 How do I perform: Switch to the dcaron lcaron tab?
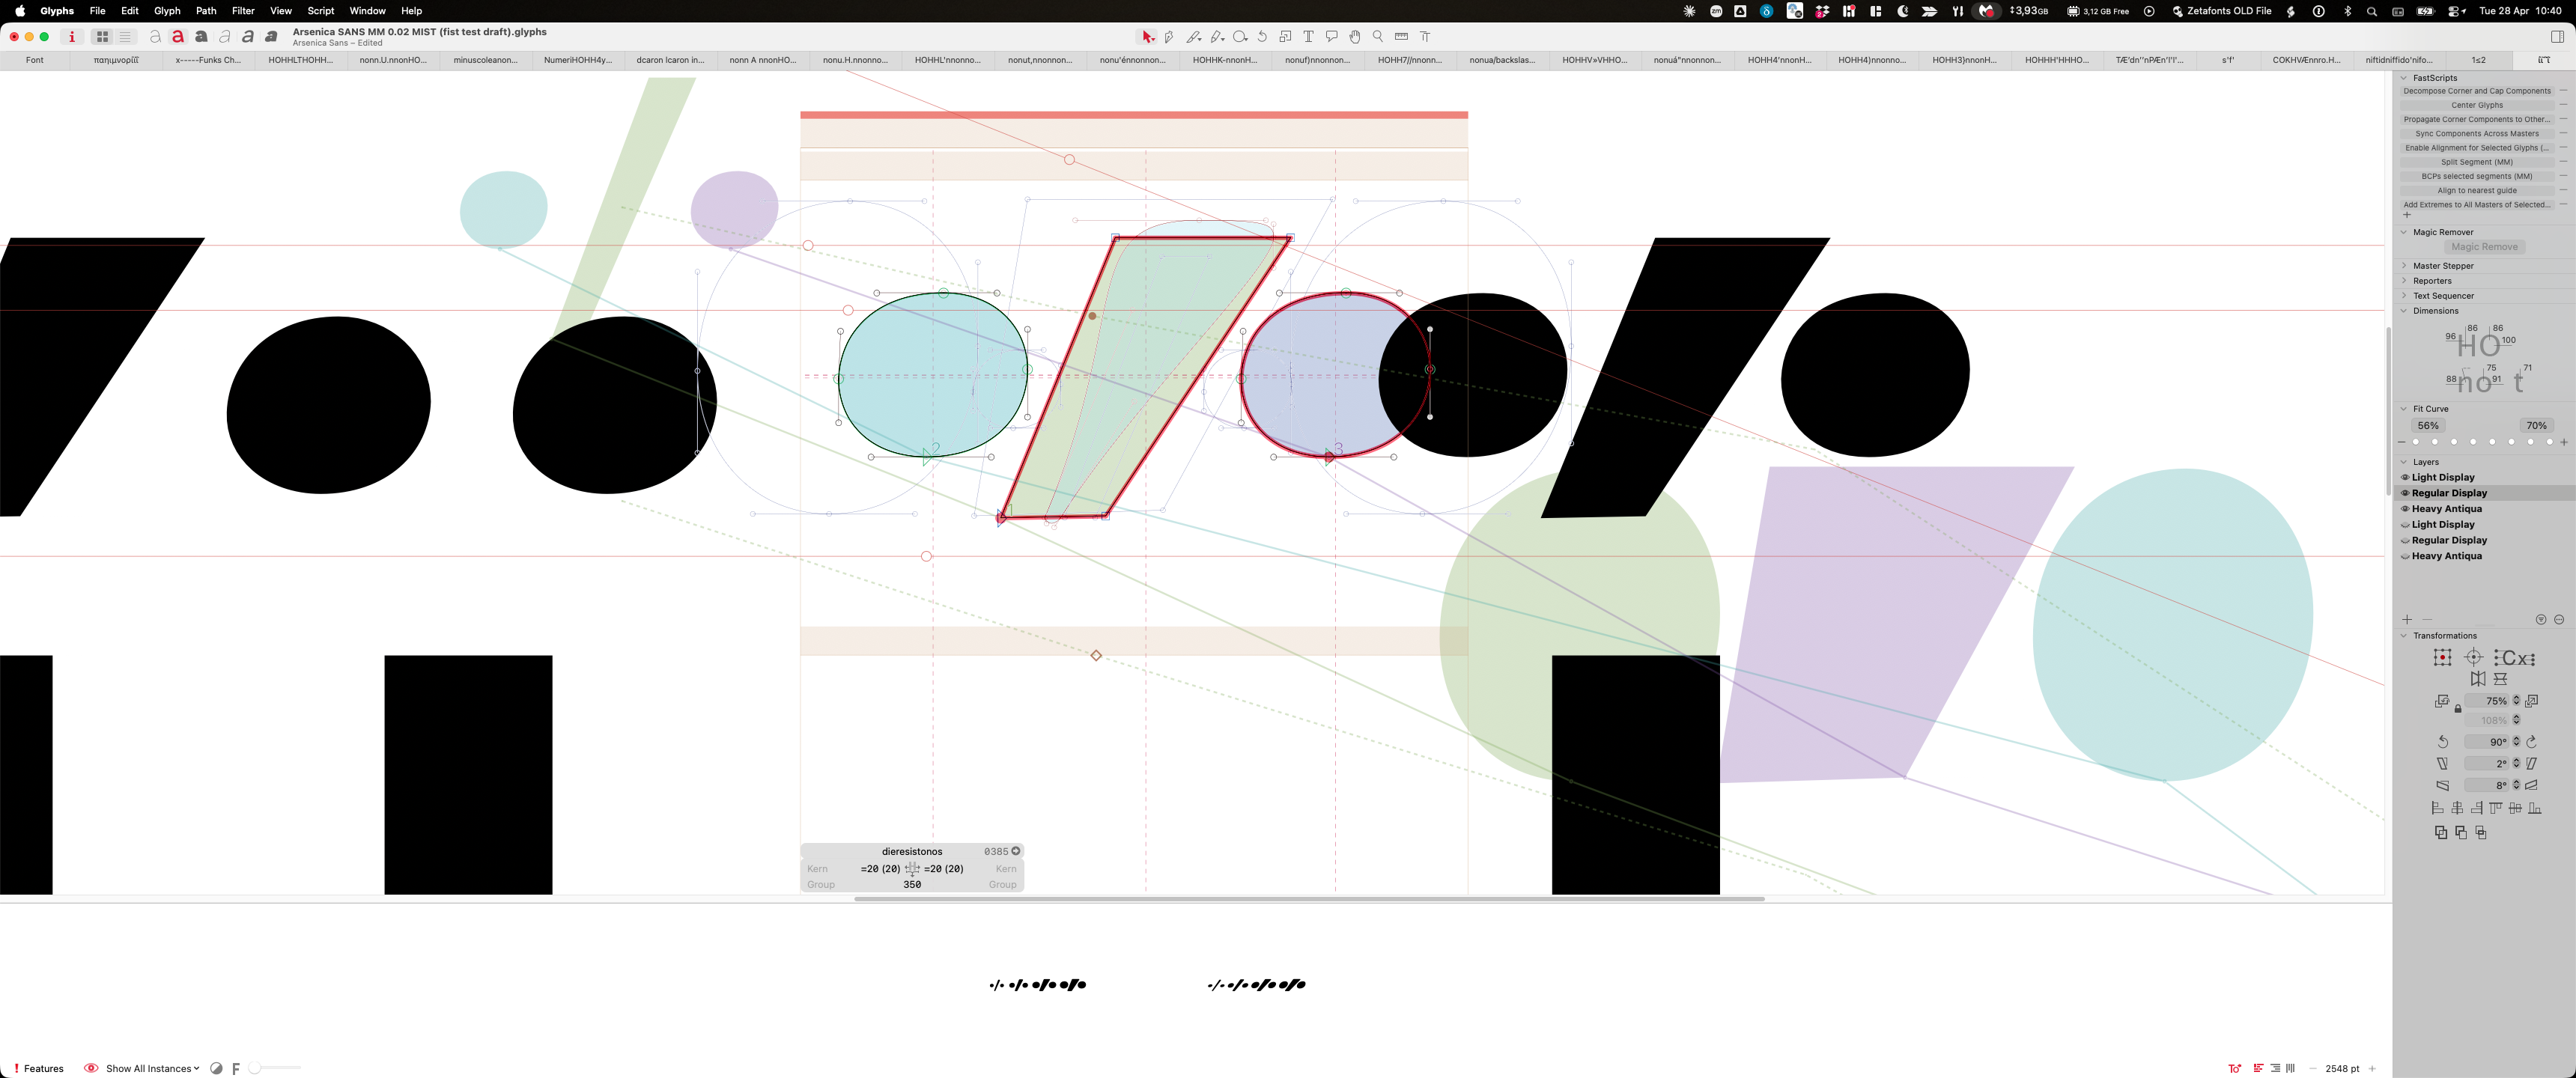(x=670, y=60)
